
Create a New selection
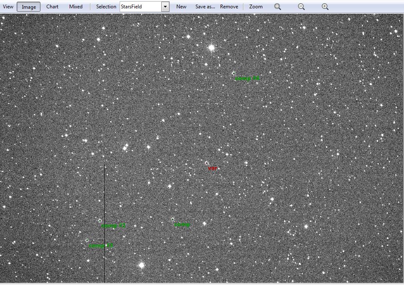181,7
